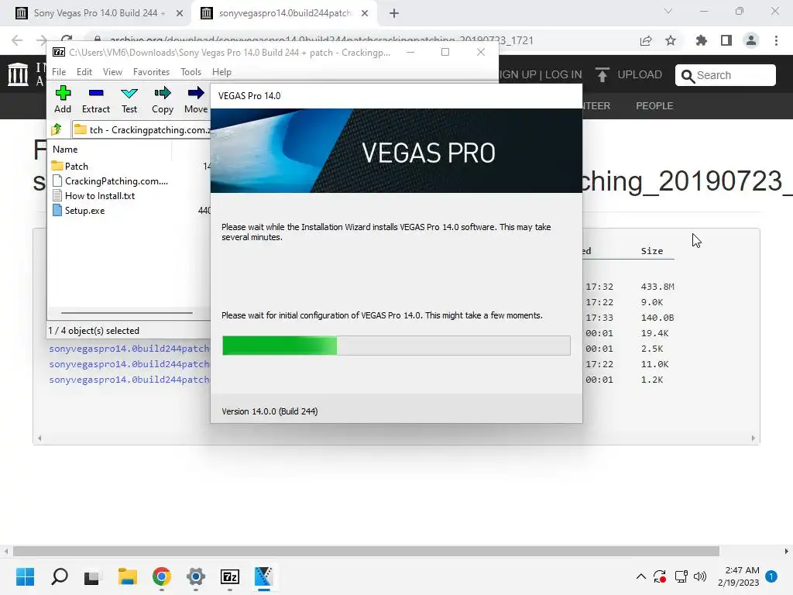
Task: Open the tab search chevron in Chrome
Action: (668, 11)
